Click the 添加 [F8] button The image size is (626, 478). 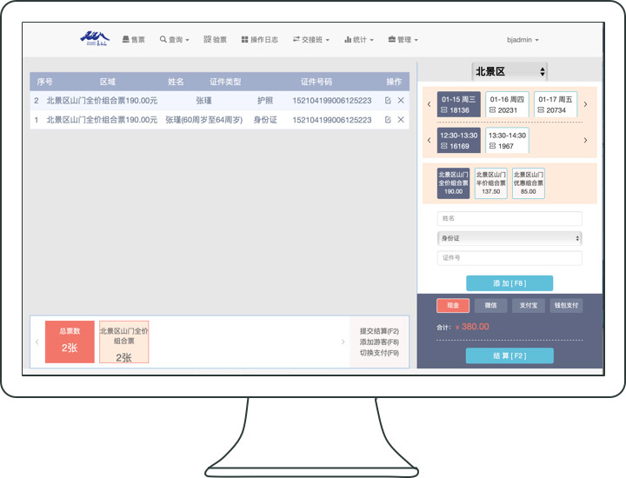pos(509,283)
